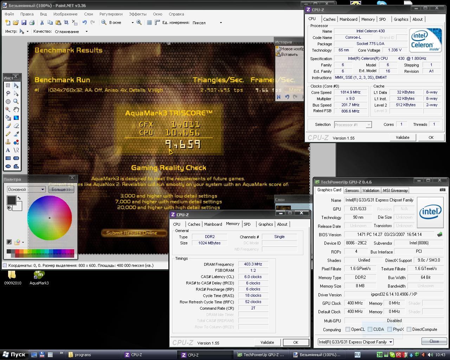Expand hidden quick launch icons chevron on taskbar
The height and width of the screenshot is (360, 450).
pyautogui.click(x=62, y=353)
